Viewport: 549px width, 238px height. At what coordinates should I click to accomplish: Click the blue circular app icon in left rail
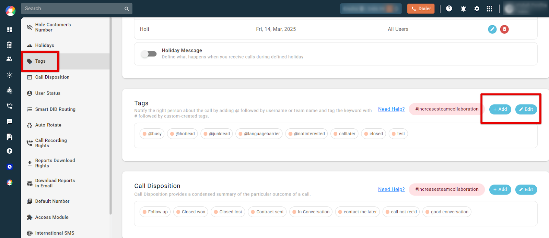point(10,167)
